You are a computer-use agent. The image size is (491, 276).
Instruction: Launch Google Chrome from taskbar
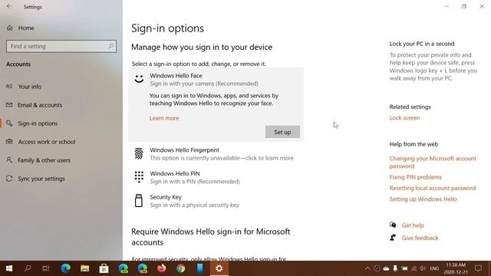pos(181,268)
